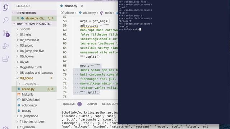Viewport: 230px width, 129px height.
Task: Expand the 08_apples_and_bananas folder
Action: [x=17, y=72]
